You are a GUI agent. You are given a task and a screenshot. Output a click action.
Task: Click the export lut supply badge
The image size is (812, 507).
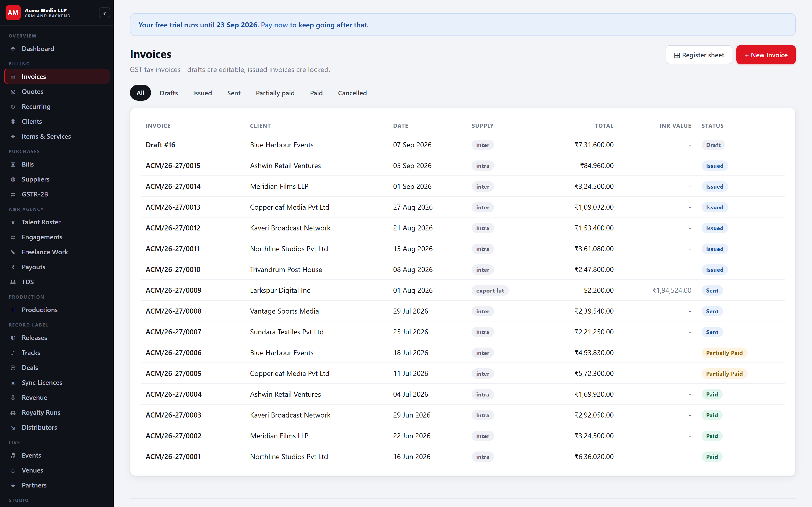(490, 291)
